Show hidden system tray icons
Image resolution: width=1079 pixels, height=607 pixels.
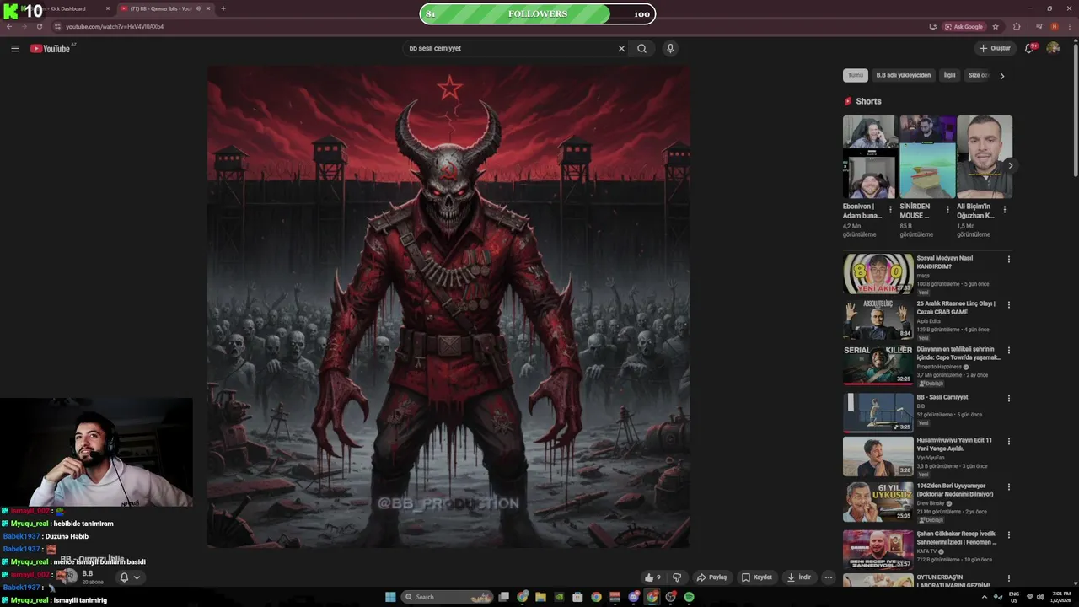985,597
